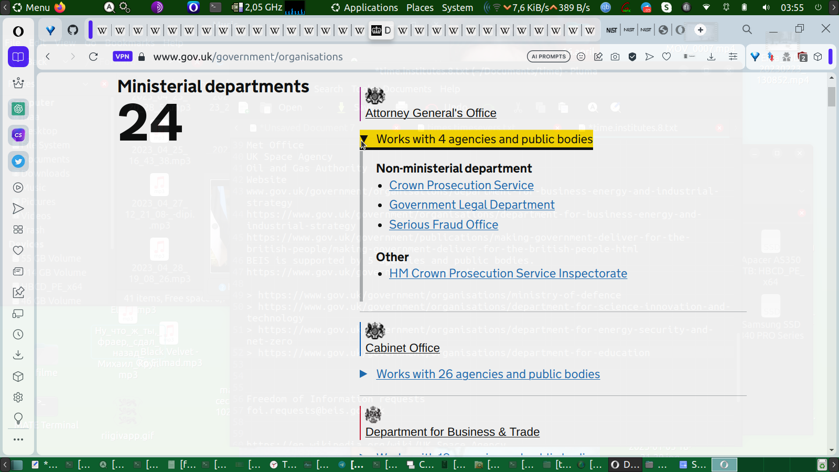This screenshot has width=839, height=472.
Task: Click the 'Non-ministerial department' subheading
Action: click(x=454, y=168)
